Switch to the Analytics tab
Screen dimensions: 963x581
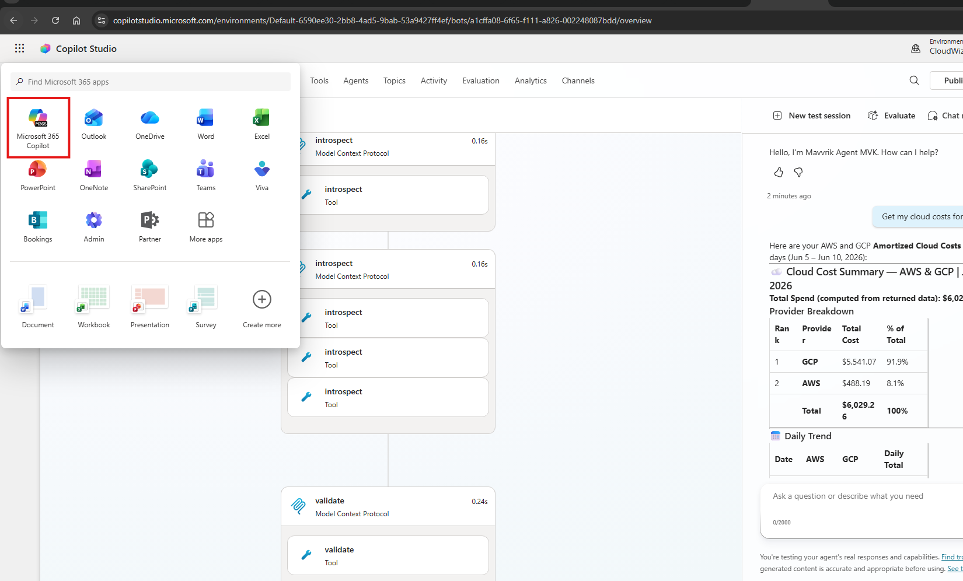click(531, 80)
